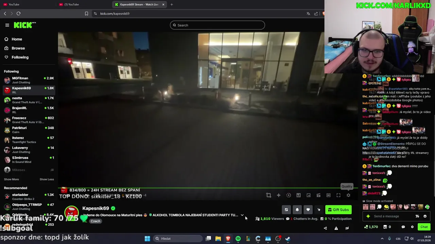This screenshot has height=244, width=435.
Task: Enter fullscreen mode in player
Action: [338, 195]
